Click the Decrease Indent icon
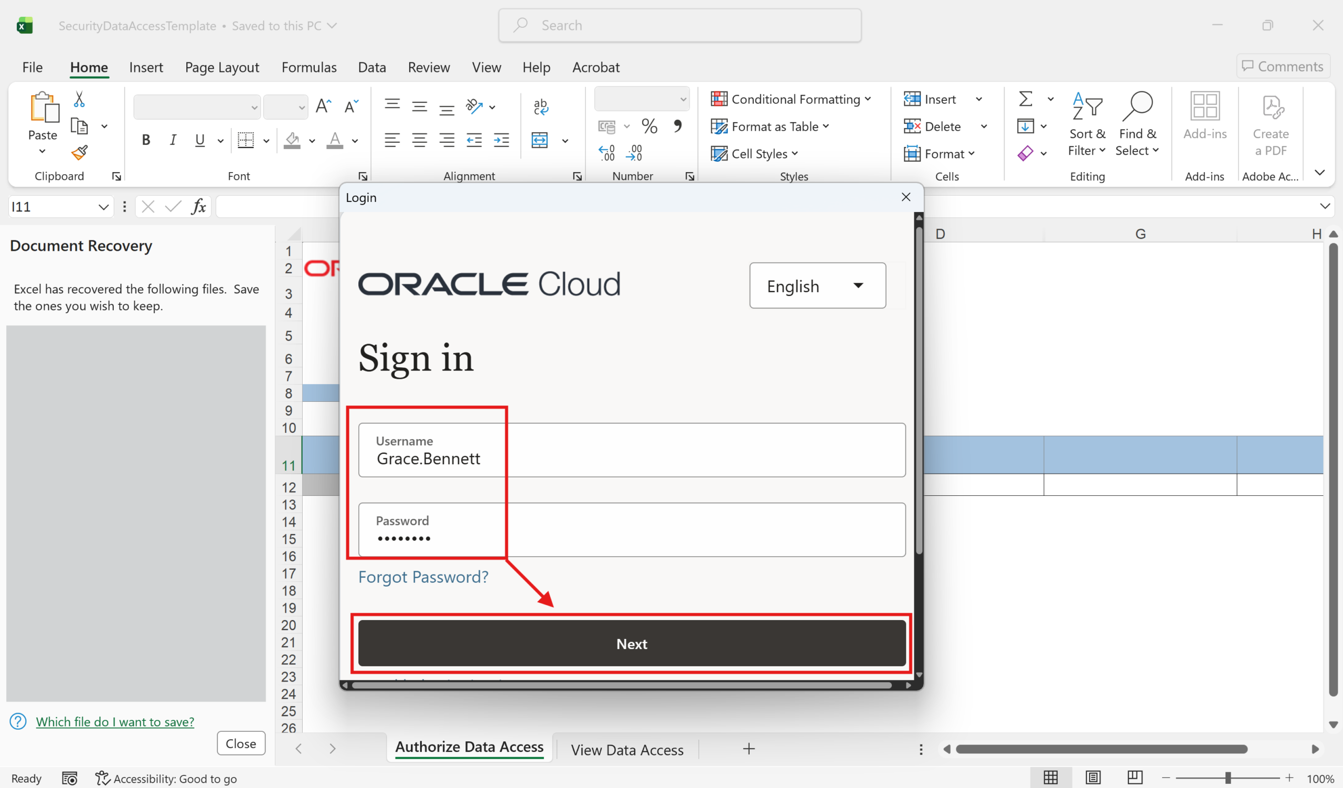Viewport: 1343px width, 788px height. [x=474, y=140]
